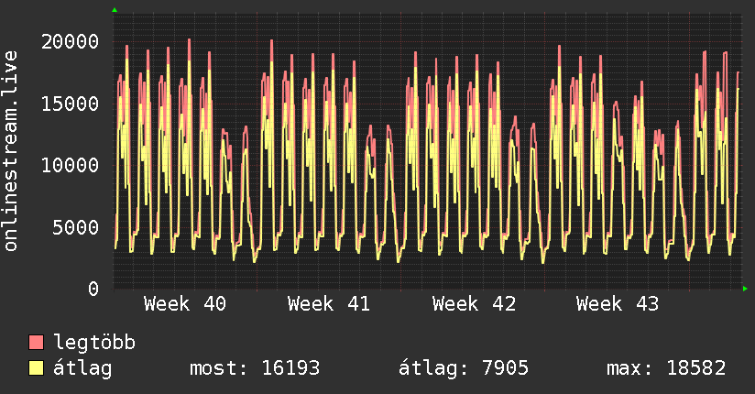
Task: Click the max: 18582 statistic
Action: (x=666, y=368)
